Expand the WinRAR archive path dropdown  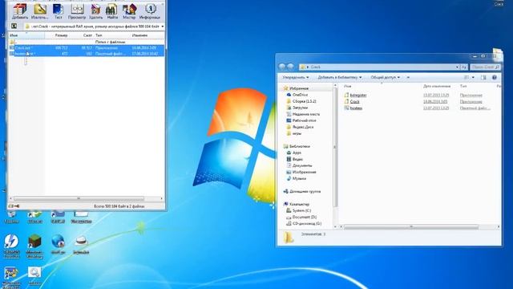163,26
